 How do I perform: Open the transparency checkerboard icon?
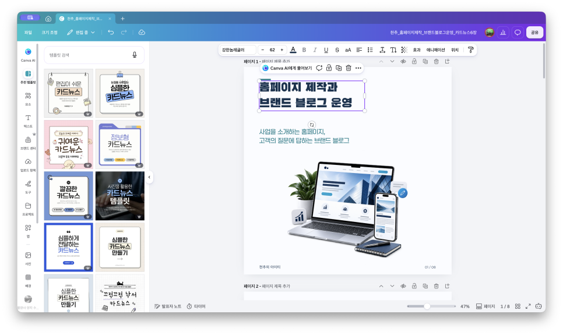click(x=404, y=50)
